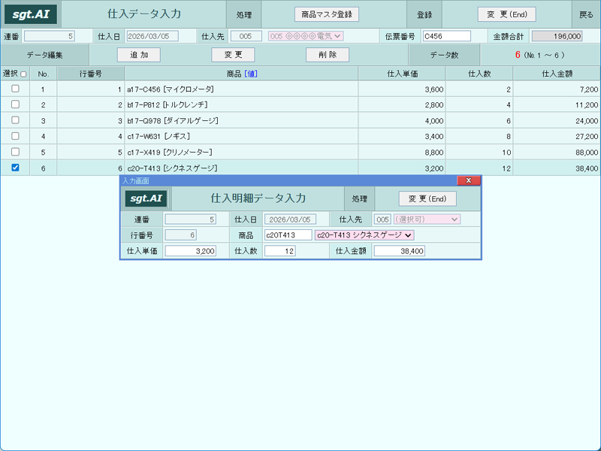Click the 連番 field in main form
This screenshot has width=601, height=451.
(50, 36)
